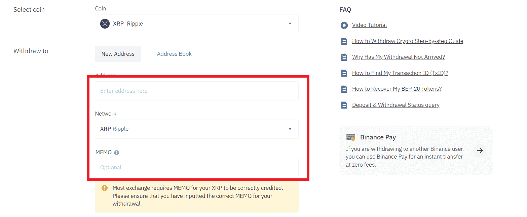
Task: Click the Video Tutorial play icon
Action: 344,25
